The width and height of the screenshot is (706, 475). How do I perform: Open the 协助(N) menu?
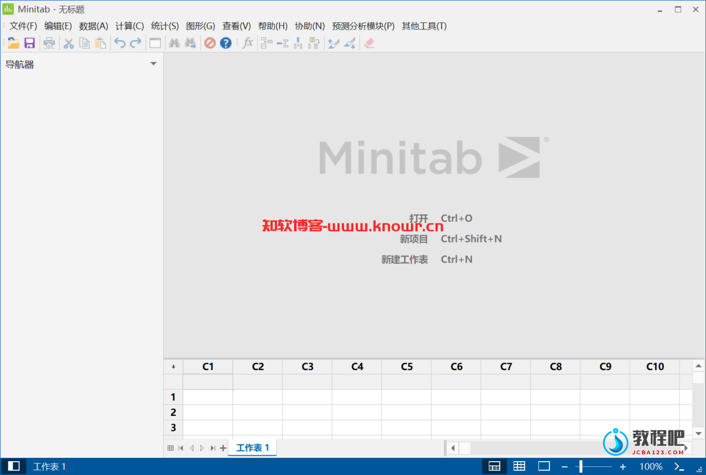[310, 26]
